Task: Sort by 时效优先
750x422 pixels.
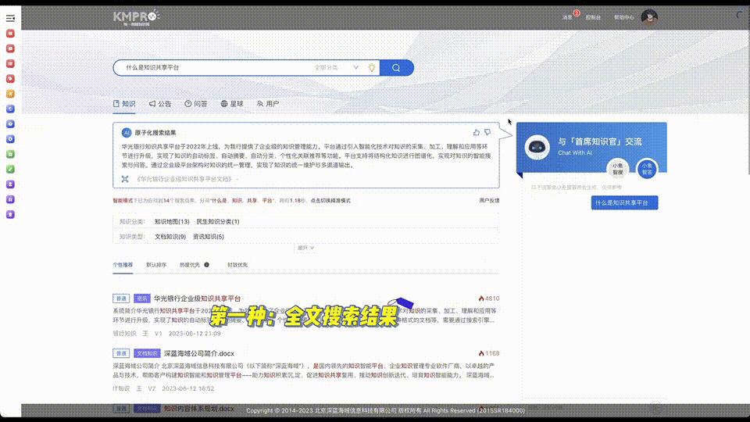Action: [x=237, y=265]
